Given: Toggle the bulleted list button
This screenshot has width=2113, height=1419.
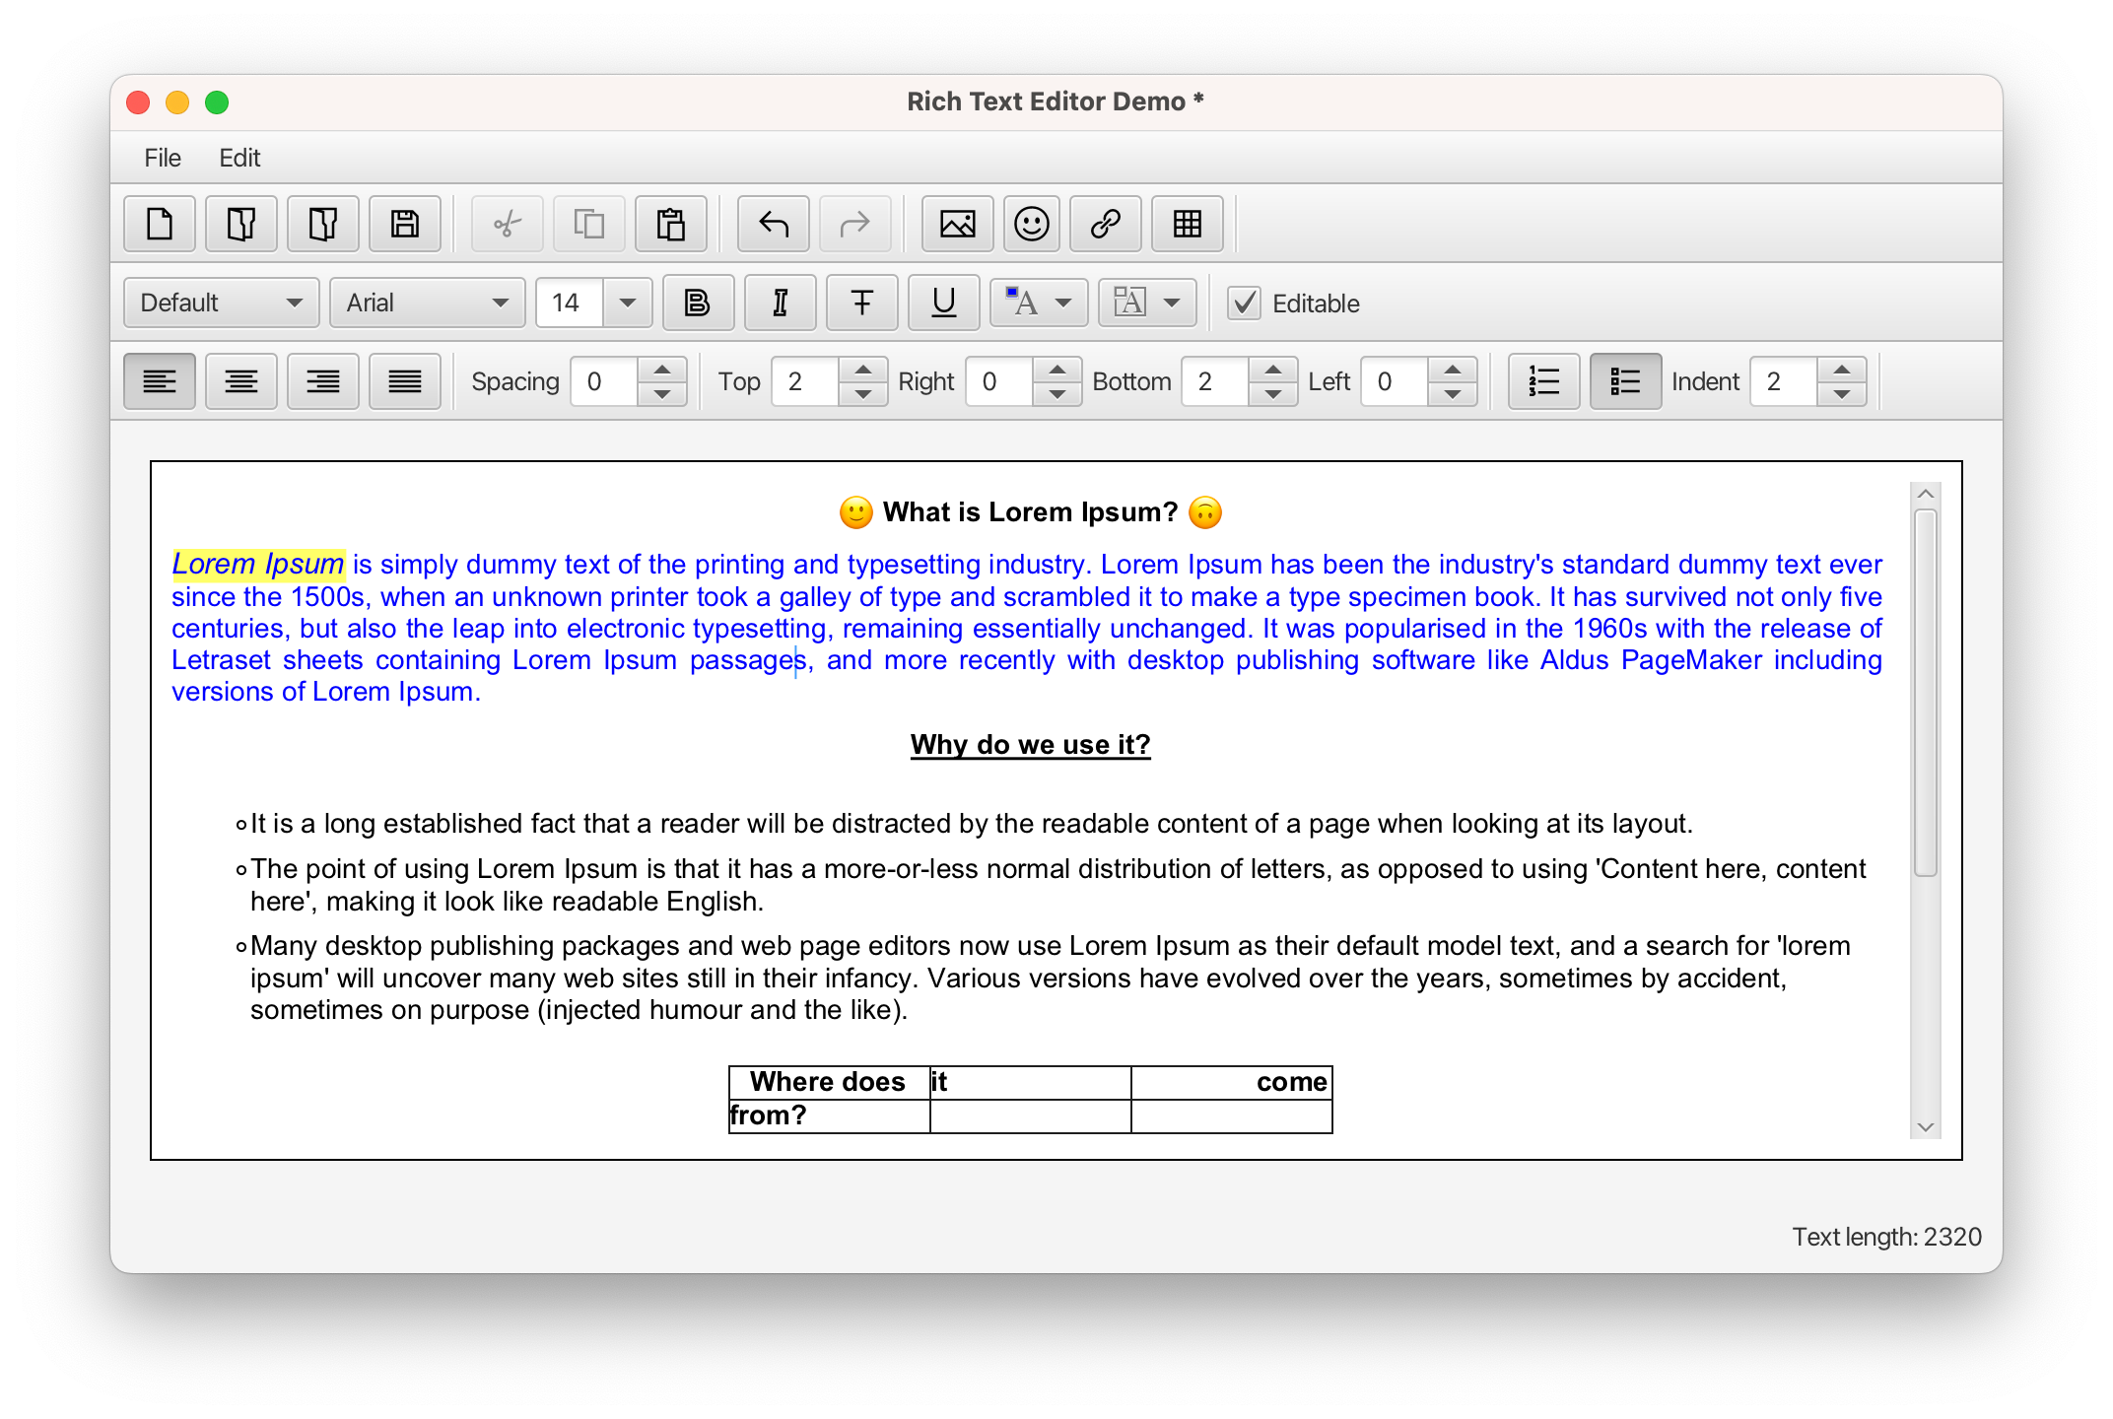Looking at the screenshot, I should click(1624, 381).
